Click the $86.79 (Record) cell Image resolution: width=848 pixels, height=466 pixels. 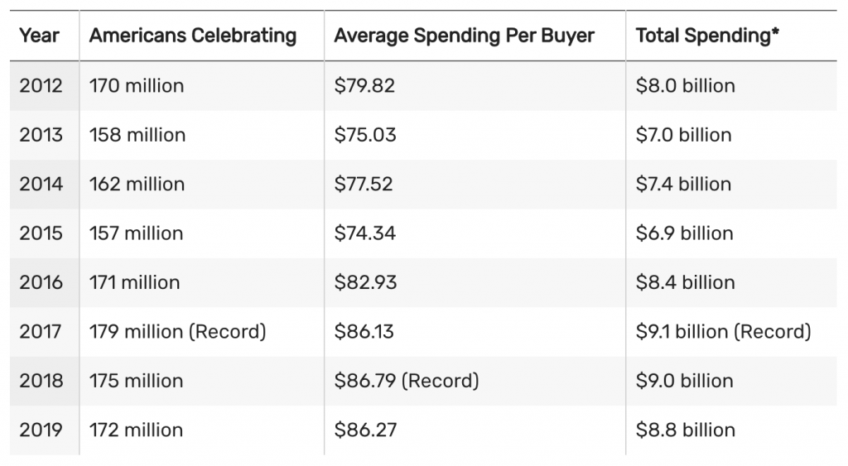point(407,381)
